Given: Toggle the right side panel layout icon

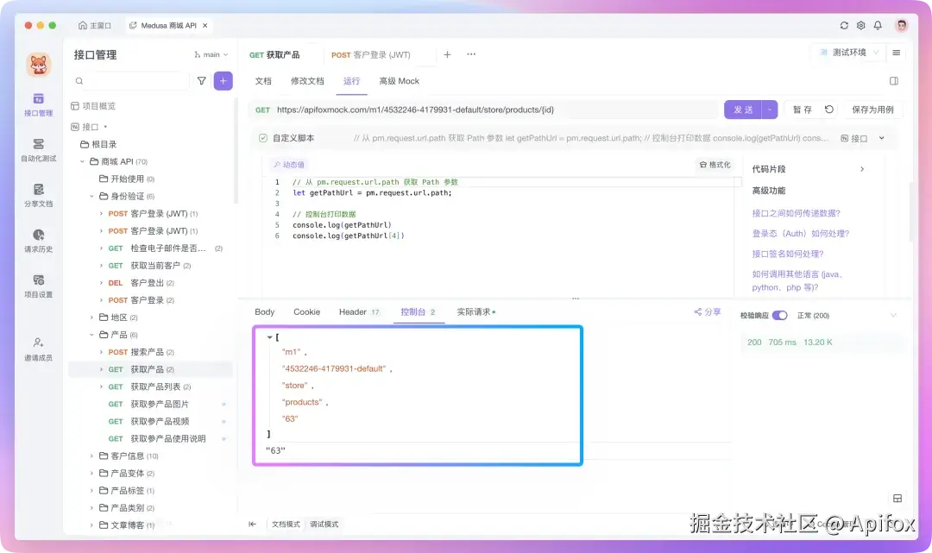Looking at the screenshot, I should (x=894, y=81).
